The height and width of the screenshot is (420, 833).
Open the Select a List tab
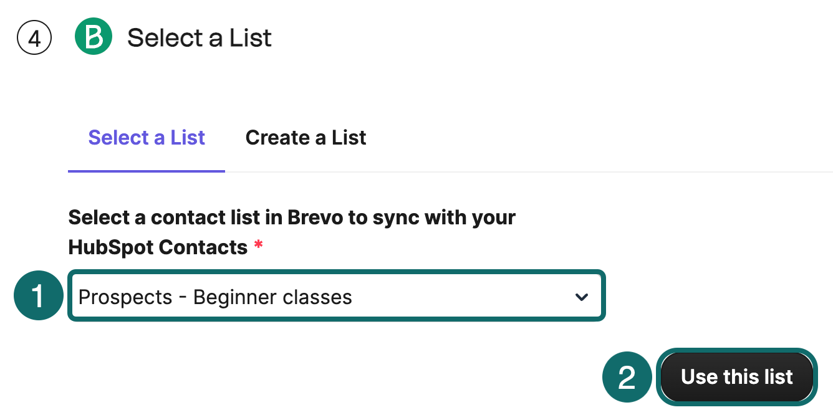click(147, 138)
